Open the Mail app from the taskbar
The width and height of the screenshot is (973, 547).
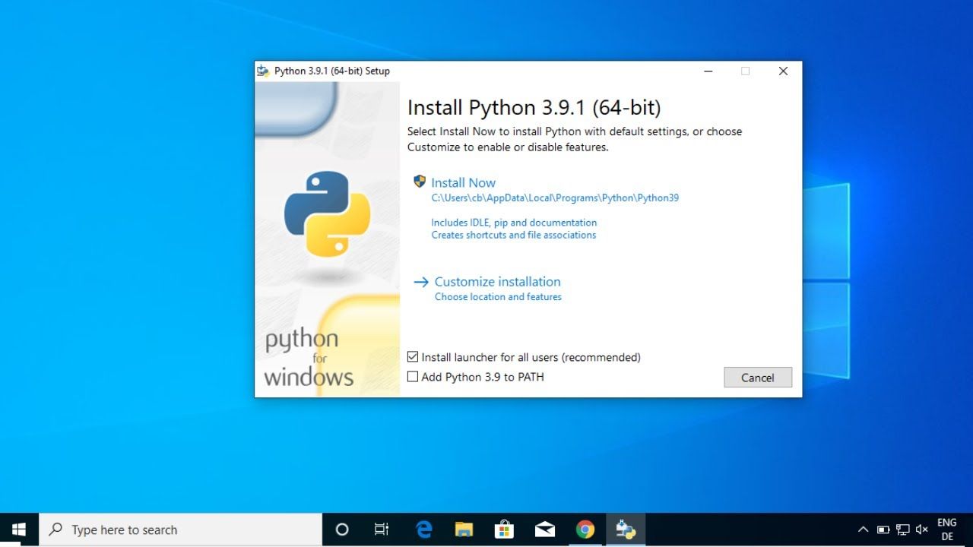point(545,530)
